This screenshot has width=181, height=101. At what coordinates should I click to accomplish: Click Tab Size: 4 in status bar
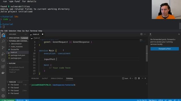(x=152, y=100)
